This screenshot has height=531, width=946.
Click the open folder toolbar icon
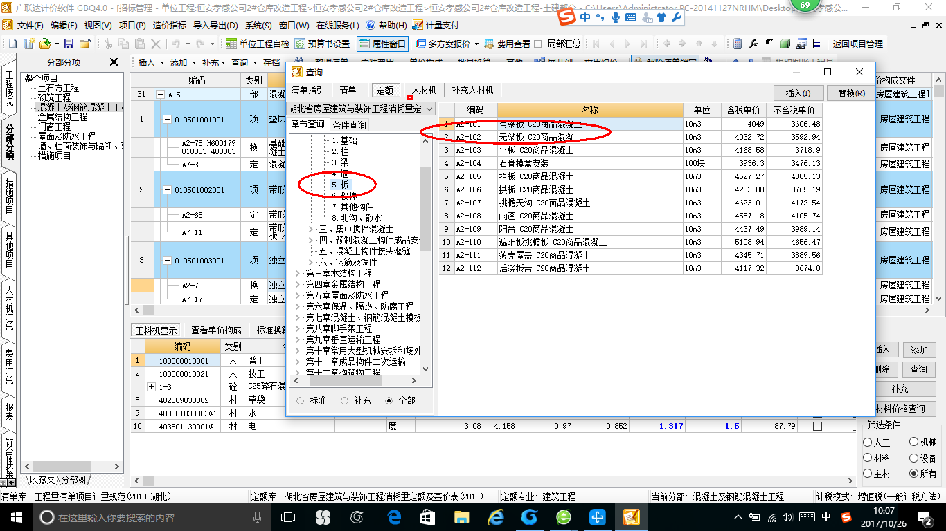tap(44, 44)
